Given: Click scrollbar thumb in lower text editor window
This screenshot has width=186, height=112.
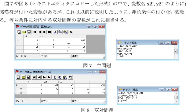Looking at the screenshot, I should tap(177, 97).
